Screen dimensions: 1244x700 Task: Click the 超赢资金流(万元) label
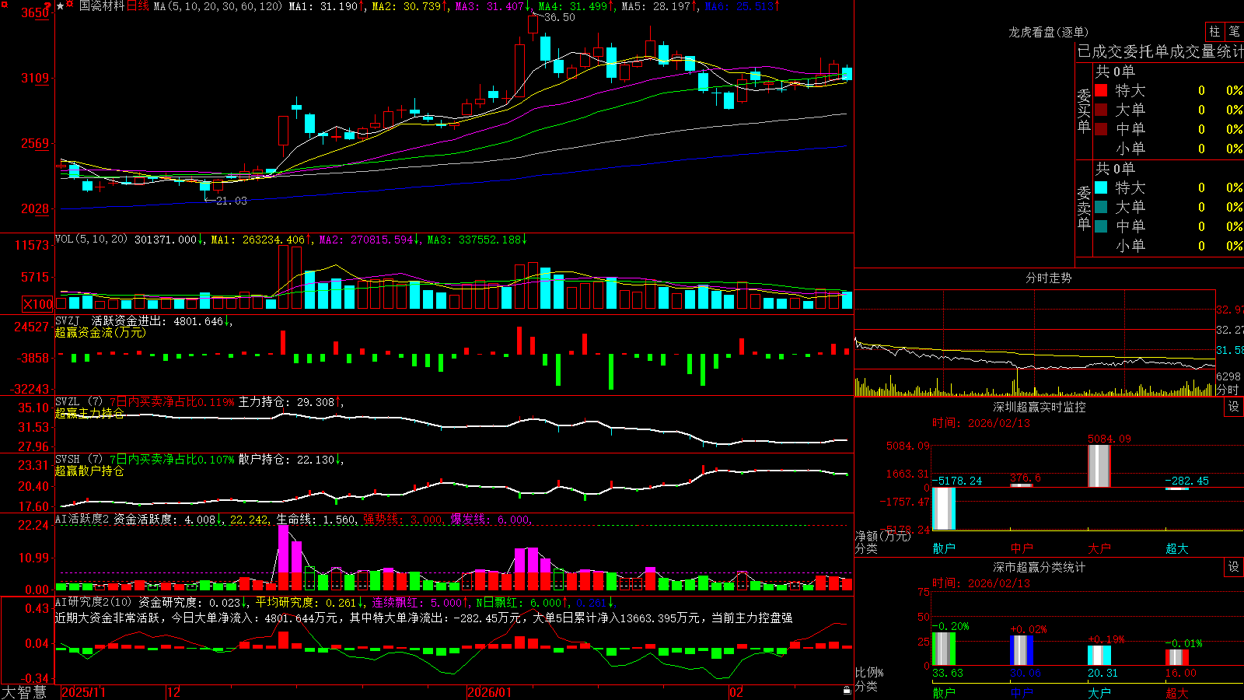click(x=100, y=332)
